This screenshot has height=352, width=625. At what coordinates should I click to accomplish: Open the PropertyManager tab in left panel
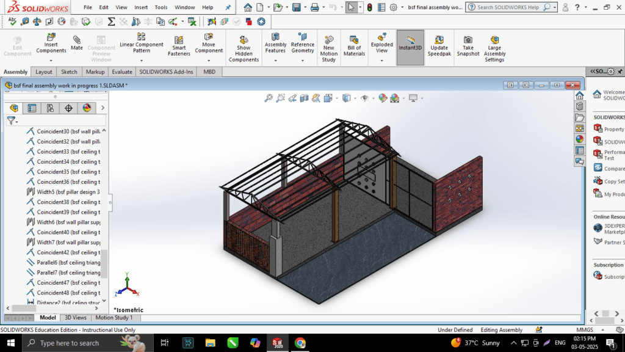(32, 108)
